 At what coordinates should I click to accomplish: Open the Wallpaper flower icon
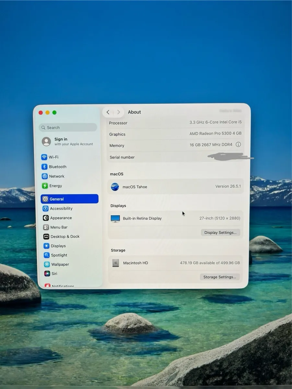coord(47,265)
